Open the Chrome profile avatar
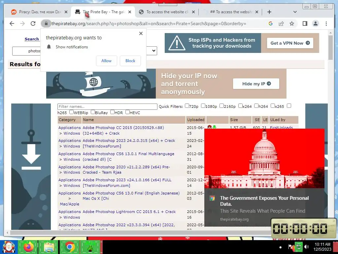The width and height of the screenshot is (338, 254). click(x=315, y=23)
